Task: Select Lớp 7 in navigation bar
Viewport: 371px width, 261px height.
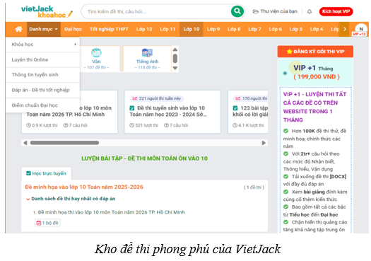Action: tap(254, 29)
